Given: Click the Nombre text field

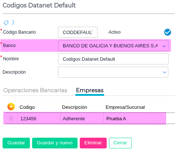Looking at the screenshot, I should tap(113, 59).
